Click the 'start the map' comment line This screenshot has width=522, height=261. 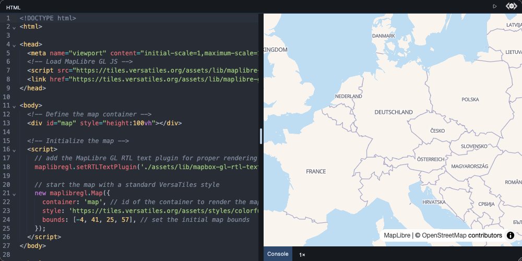(x=127, y=185)
